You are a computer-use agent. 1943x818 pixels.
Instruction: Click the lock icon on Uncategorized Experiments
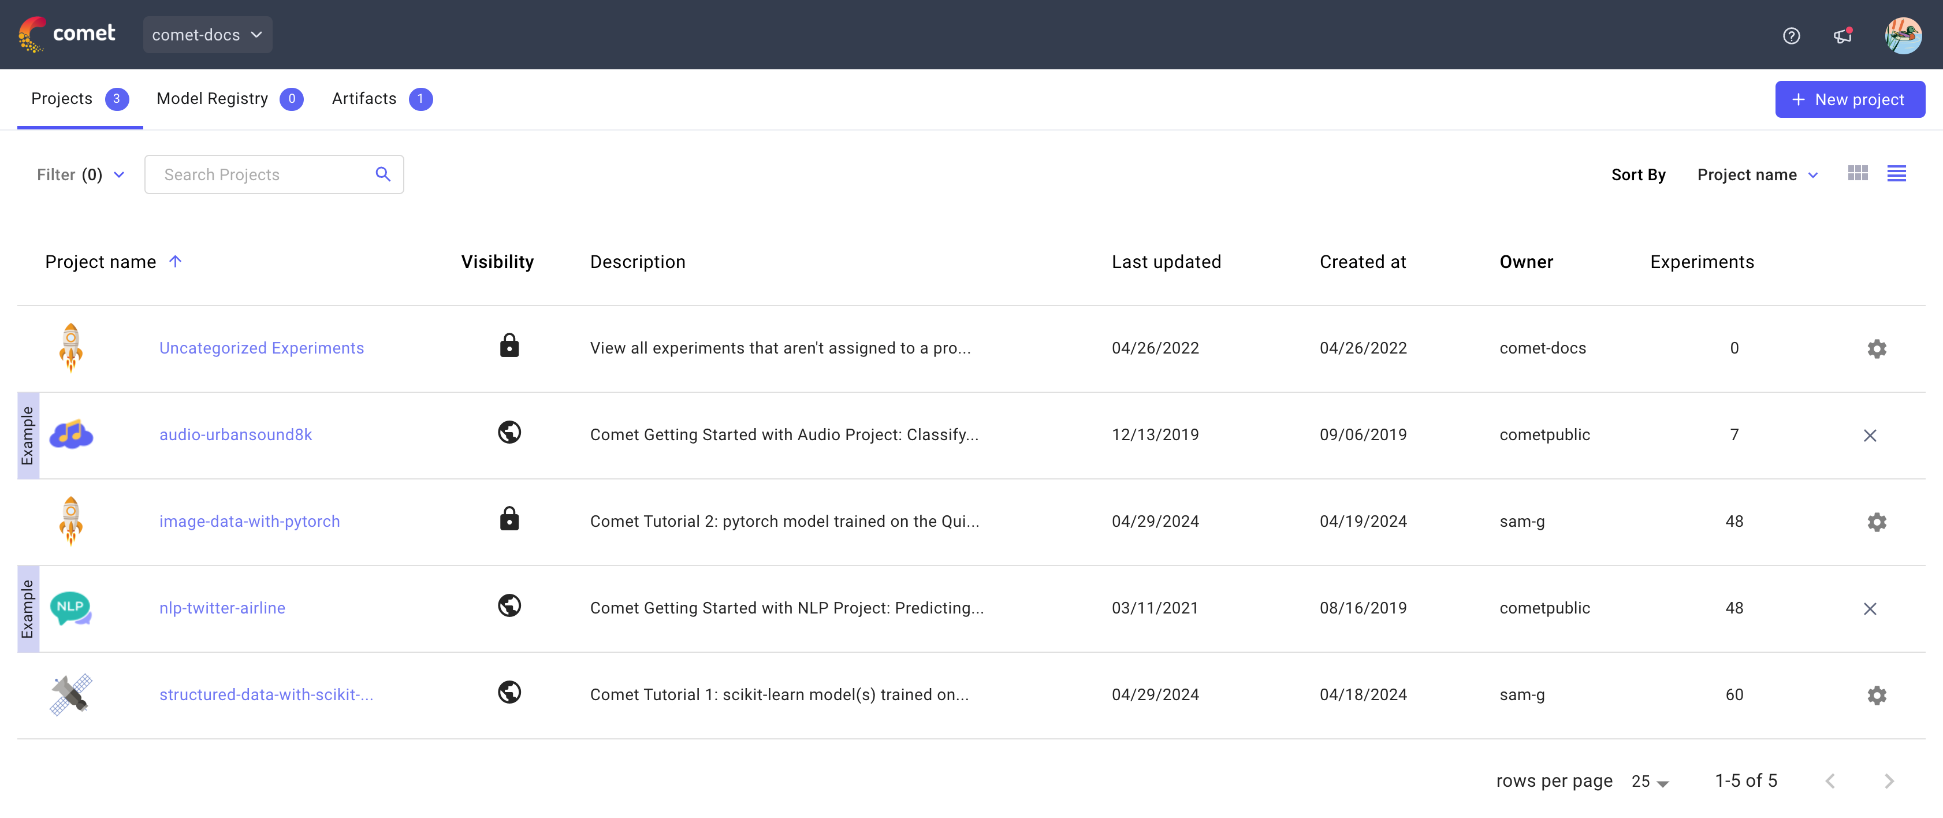509,345
